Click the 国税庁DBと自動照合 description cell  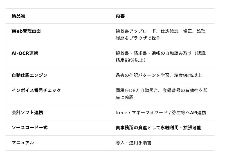161,94
